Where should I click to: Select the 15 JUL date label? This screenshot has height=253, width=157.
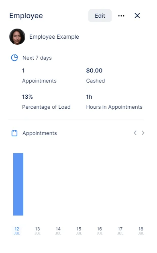click(79, 230)
